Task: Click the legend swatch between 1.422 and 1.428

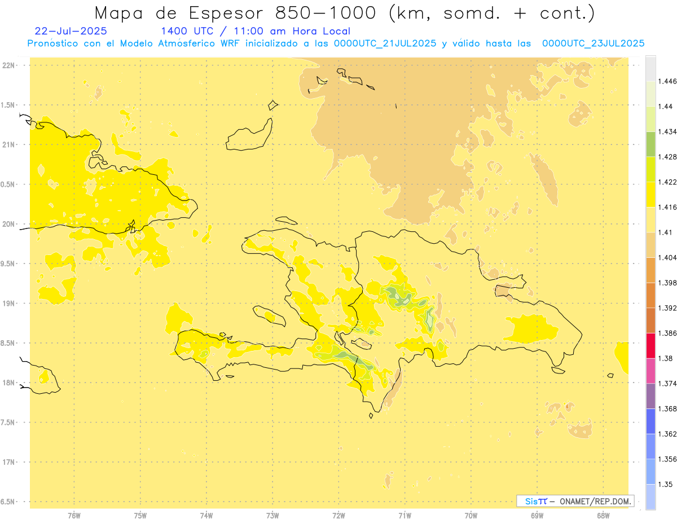Action: click(x=650, y=169)
